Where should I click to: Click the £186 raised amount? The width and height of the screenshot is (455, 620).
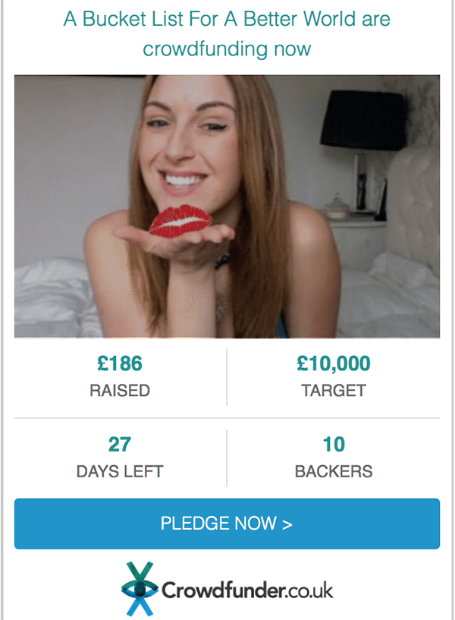[x=120, y=364]
